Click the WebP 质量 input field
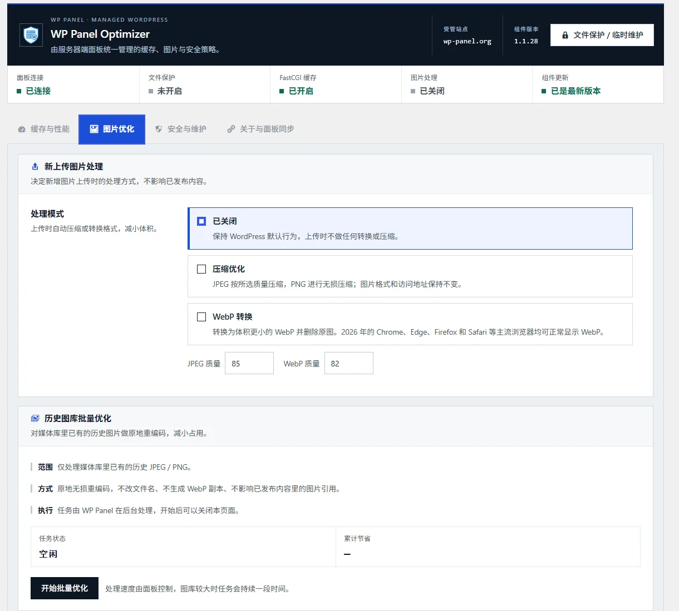This screenshot has height=611, width=679. pos(349,363)
